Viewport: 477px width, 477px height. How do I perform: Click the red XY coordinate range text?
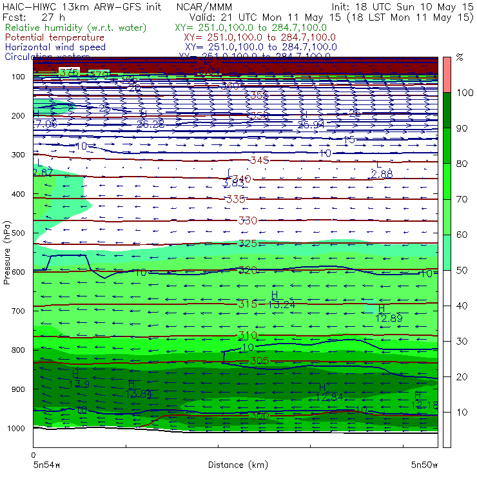(x=260, y=37)
